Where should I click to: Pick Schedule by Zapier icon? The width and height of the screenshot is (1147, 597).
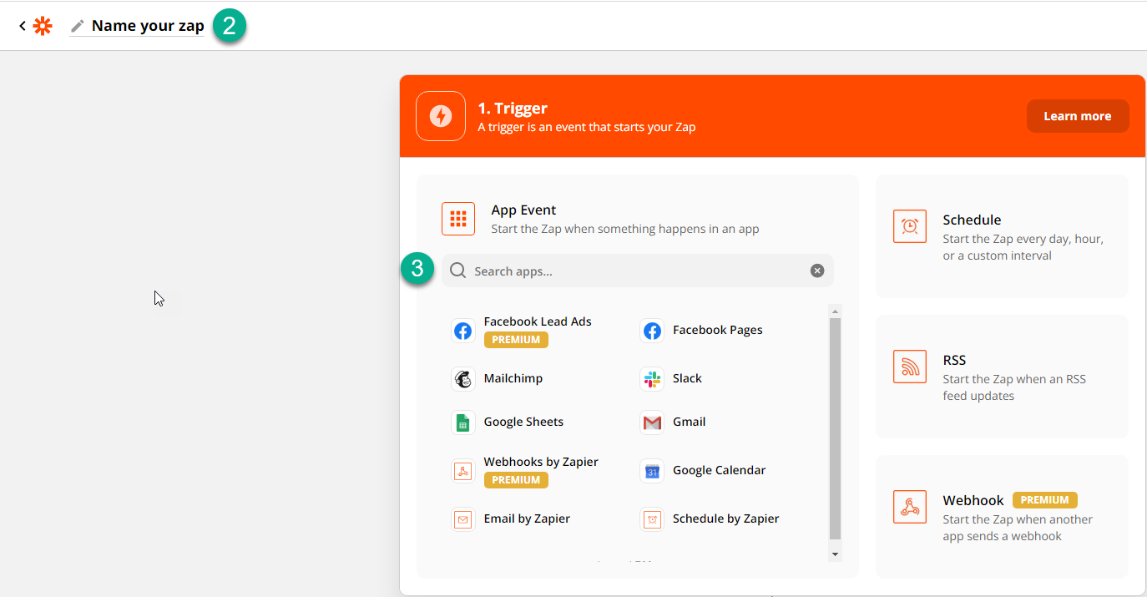(652, 519)
